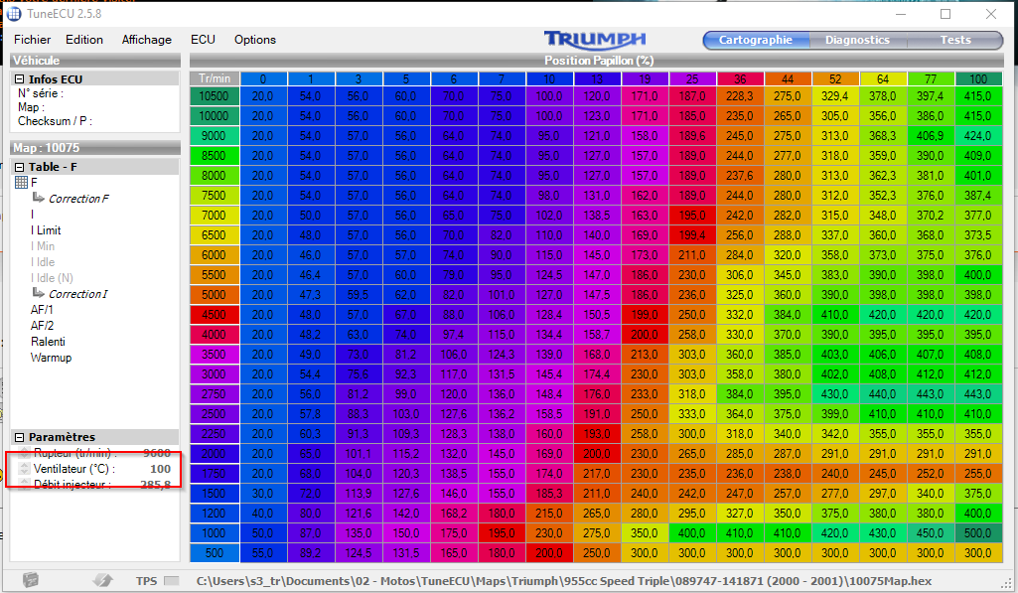
Task: Switch to the Cartographie tab
Action: [756, 40]
